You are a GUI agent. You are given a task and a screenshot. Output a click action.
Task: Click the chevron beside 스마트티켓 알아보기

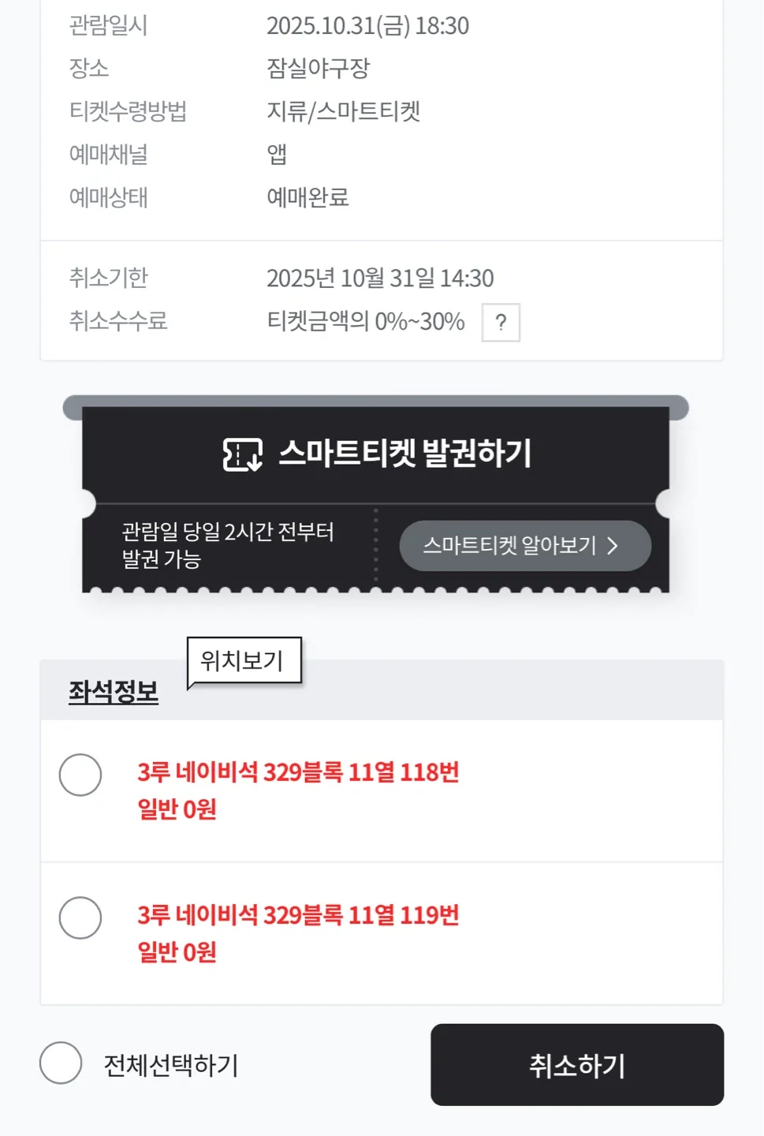coord(613,546)
